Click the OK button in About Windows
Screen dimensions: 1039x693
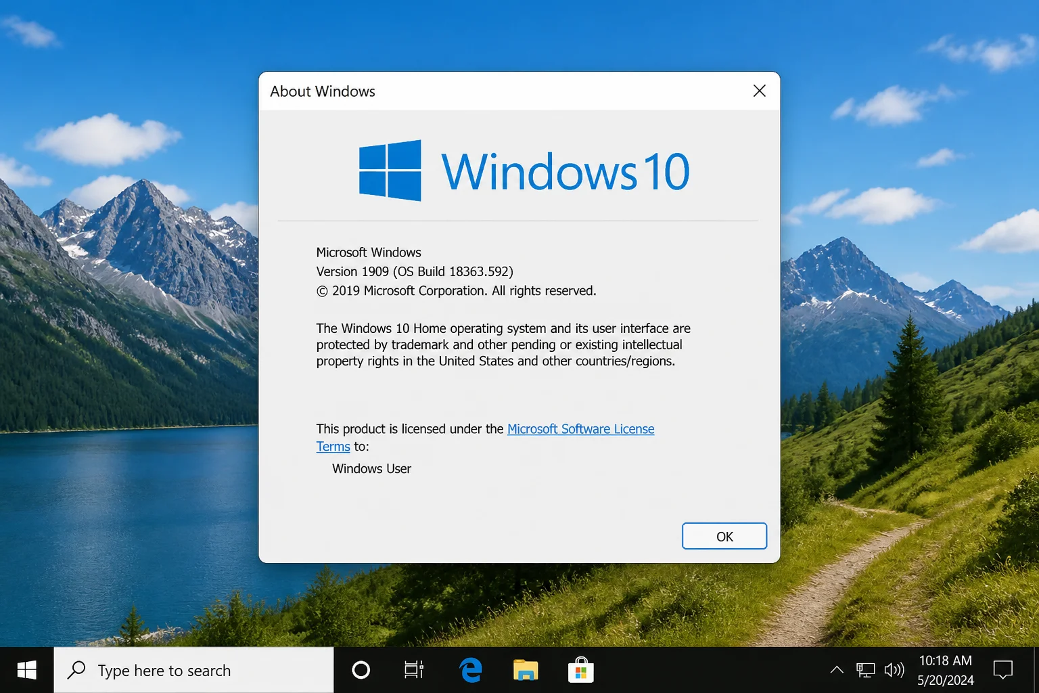pyautogui.click(x=724, y=536)
